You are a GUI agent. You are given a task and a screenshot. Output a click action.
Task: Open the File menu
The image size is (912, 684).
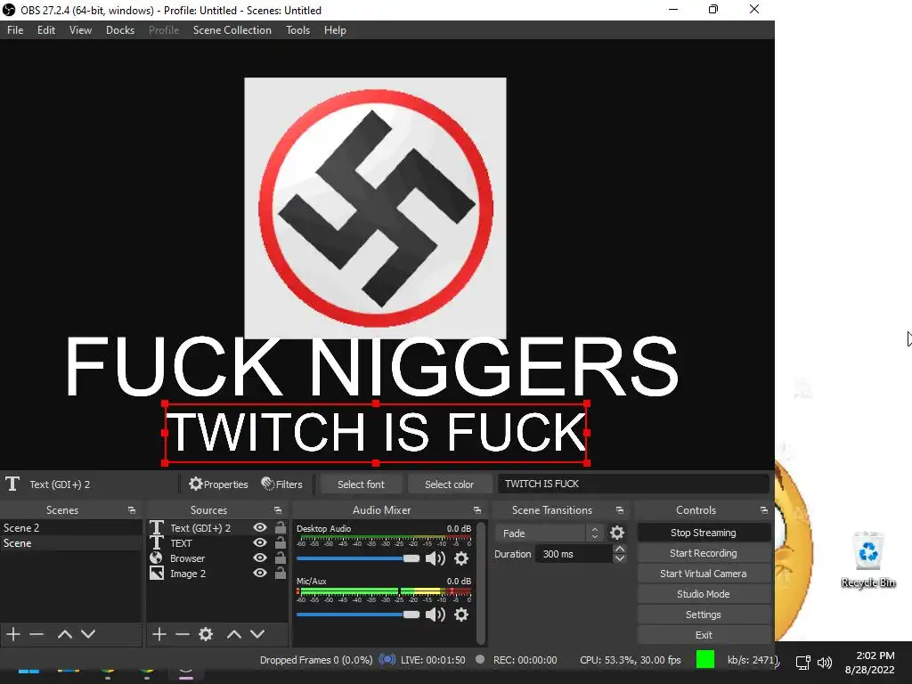pyautogui.click(x=15, y=30)
